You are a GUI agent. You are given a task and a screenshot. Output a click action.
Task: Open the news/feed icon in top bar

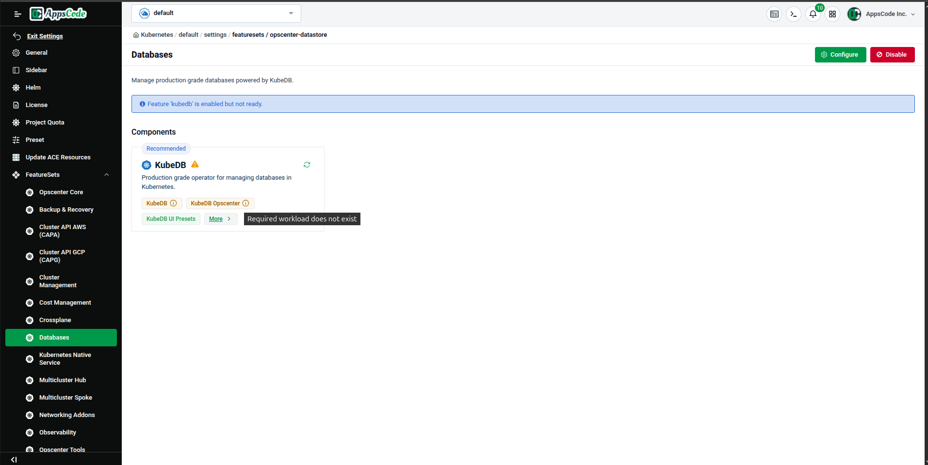pos(774,14)
